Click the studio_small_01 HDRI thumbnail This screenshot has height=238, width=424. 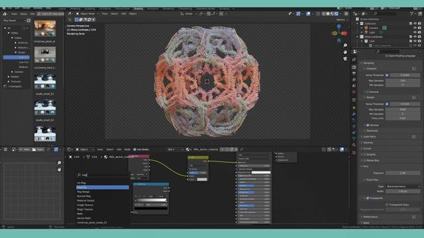(45, 81)
